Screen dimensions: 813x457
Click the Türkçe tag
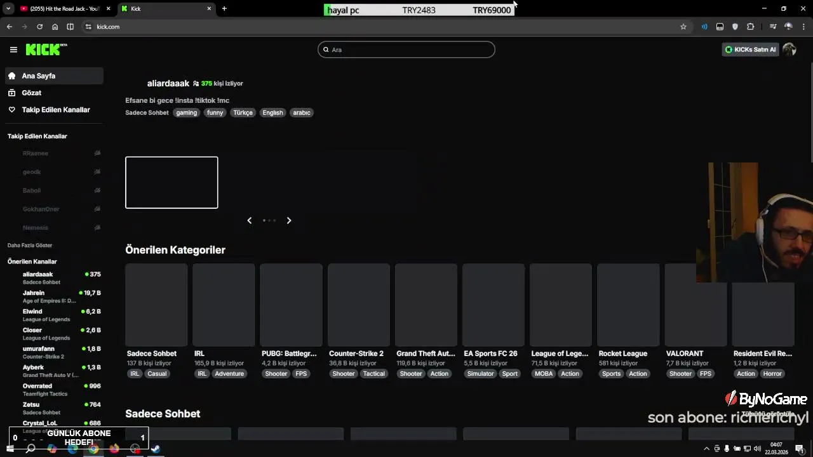coord(243,112)
